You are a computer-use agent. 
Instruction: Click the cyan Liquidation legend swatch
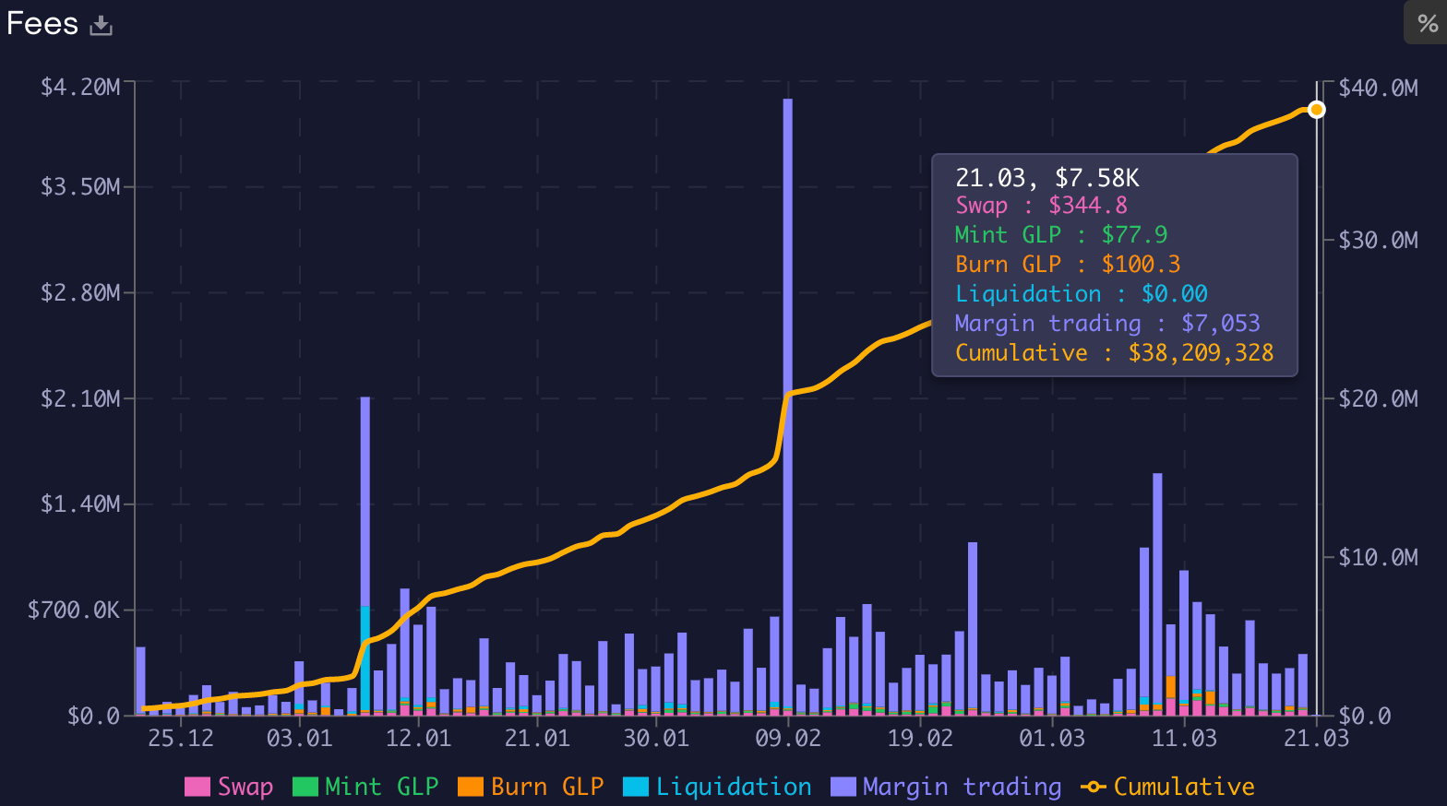coord(636,787)
